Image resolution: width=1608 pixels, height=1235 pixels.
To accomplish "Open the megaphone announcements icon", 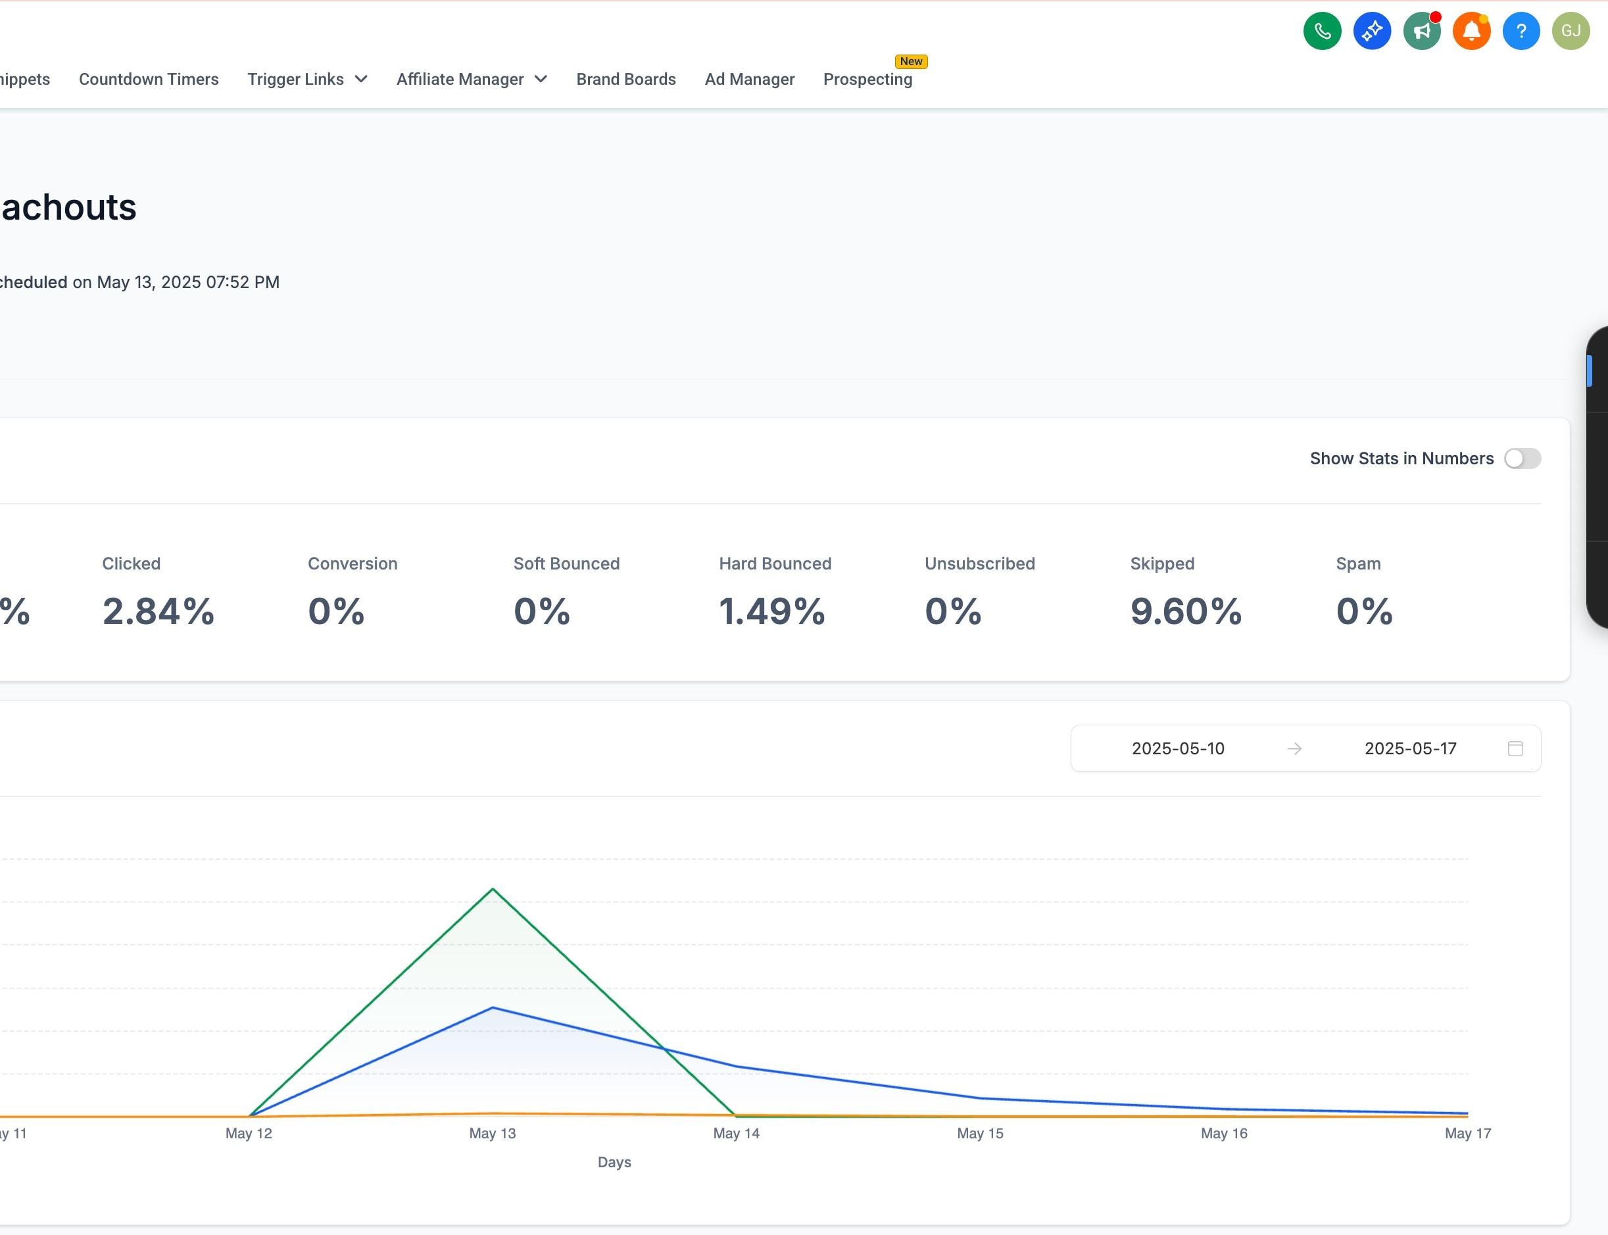I will point(1422,31).
